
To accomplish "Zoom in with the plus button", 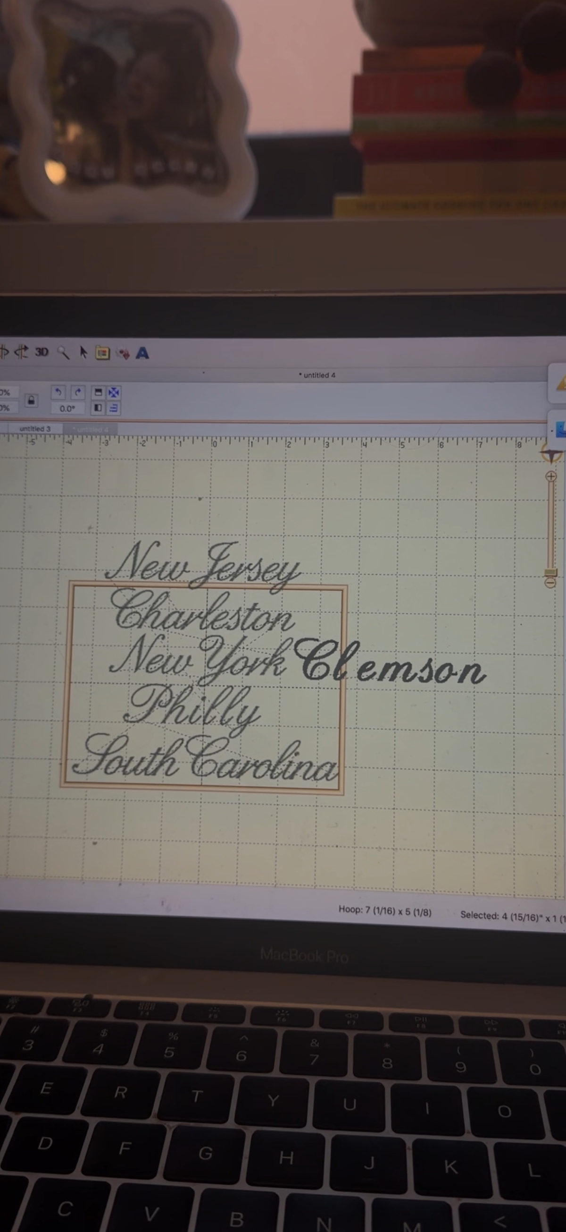I will click(x=551, y=476).
